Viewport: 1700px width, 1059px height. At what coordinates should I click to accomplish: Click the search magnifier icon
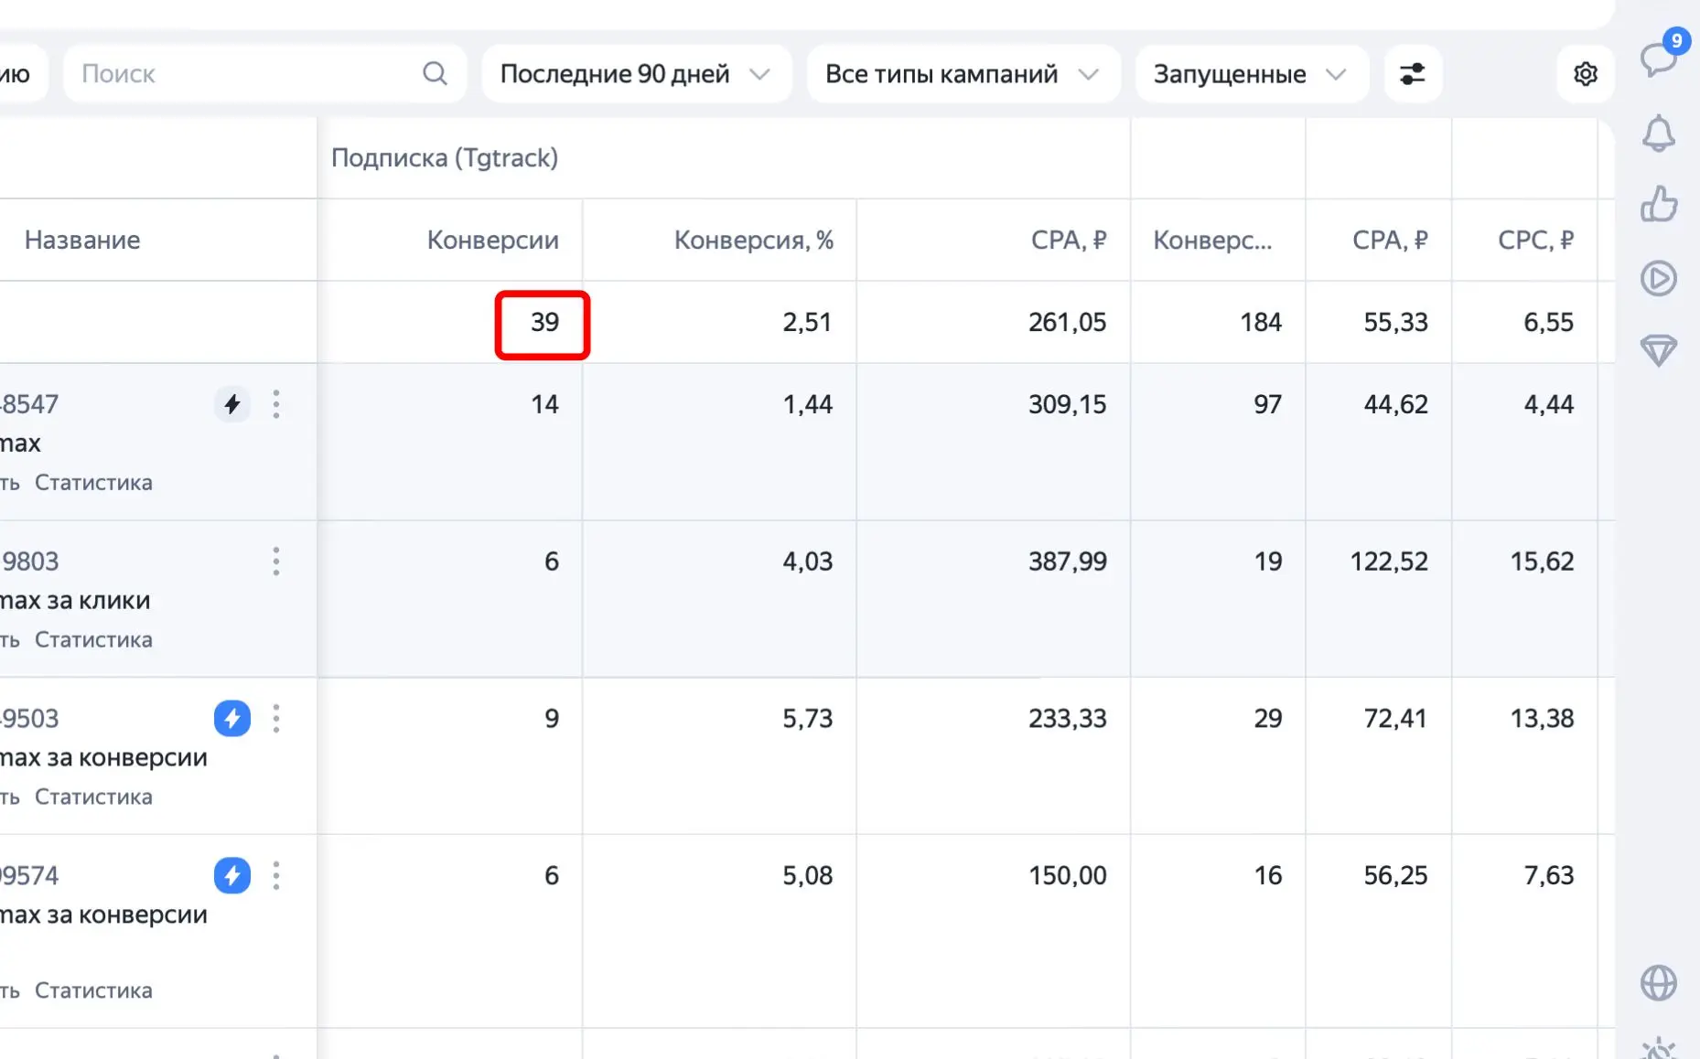(x=436, y=73)
